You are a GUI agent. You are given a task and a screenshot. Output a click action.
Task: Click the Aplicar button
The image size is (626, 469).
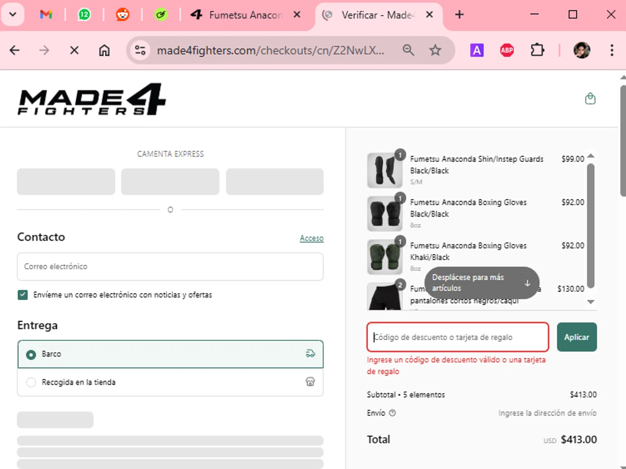click(577, 337)
